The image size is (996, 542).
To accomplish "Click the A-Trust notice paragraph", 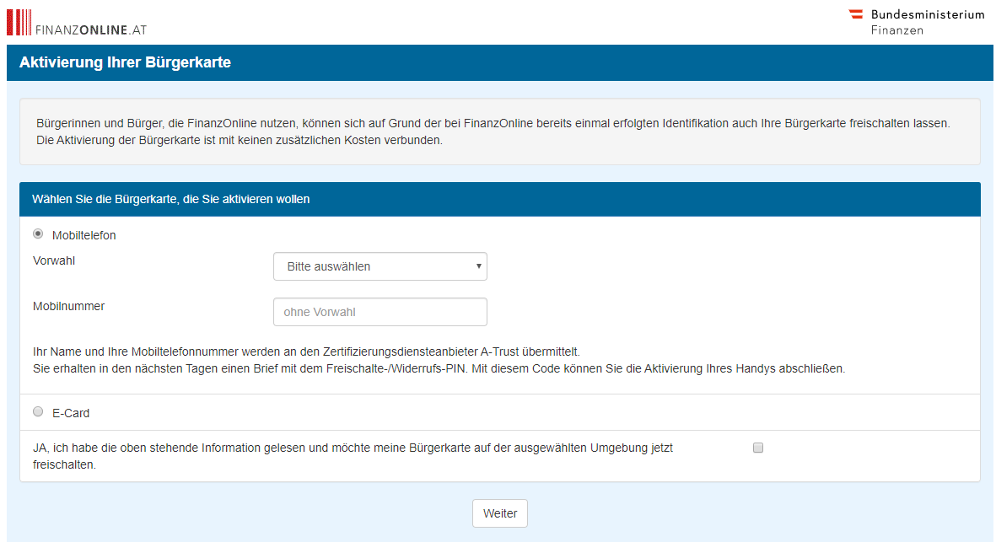I will 439,360.
